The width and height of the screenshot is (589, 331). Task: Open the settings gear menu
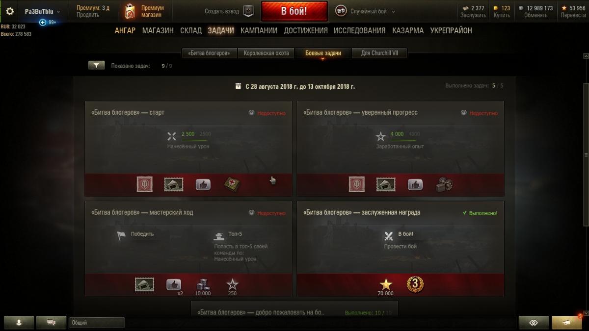pos(10,11)
